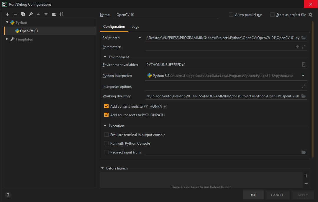Confirm with the OK button
The height and width of the screenshot is (202, 318).
tap(253, 195)
